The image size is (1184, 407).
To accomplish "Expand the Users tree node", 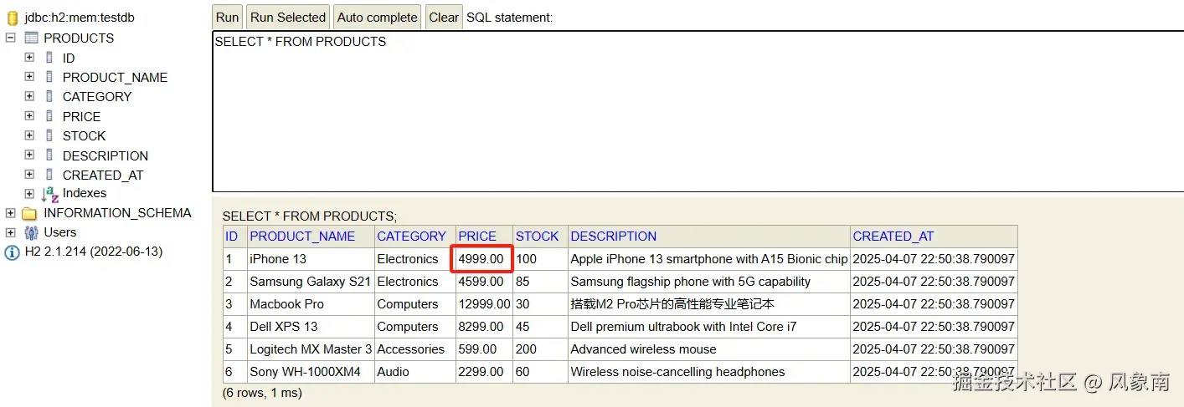I will 11,232.
